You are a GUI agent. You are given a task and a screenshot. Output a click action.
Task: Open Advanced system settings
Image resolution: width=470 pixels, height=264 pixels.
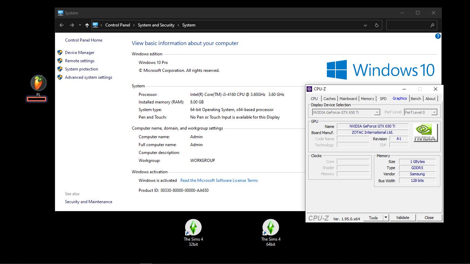(88, 77)
